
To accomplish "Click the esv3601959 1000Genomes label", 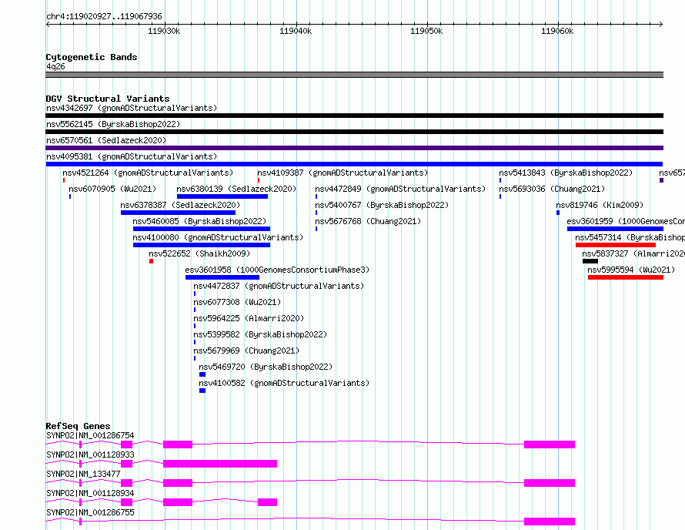I will click(626, 221).
